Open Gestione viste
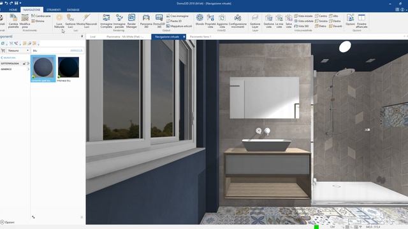The width and height of the screenshot is (408, 229). tap(269, 21)
